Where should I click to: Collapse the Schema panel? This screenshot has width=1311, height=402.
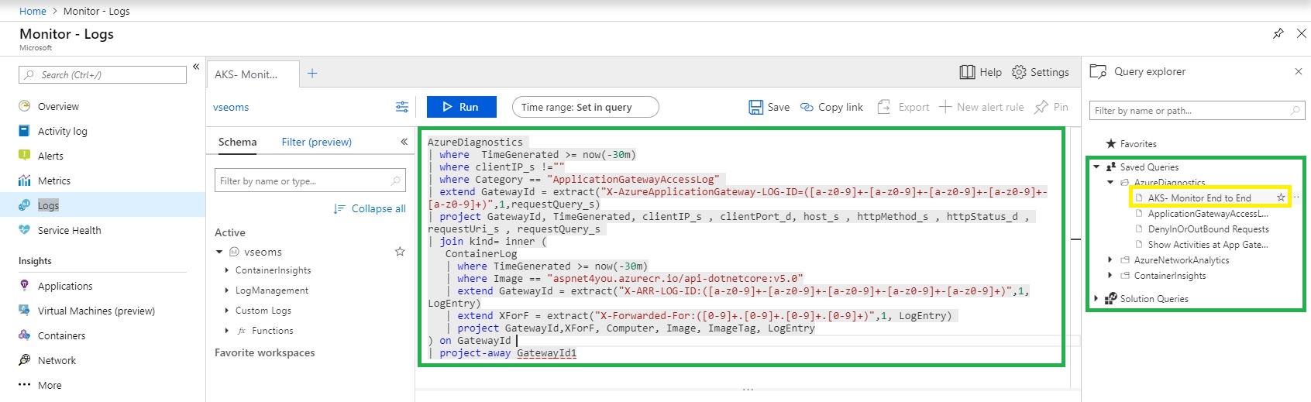(404, 142)
